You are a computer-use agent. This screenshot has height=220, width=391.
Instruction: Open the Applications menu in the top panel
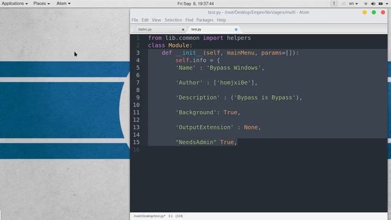pos(15,4)
